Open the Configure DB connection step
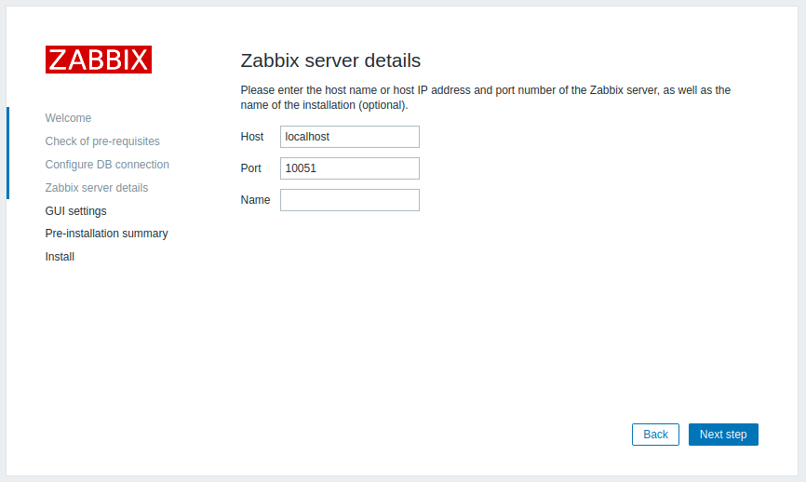 click(107, 165)
